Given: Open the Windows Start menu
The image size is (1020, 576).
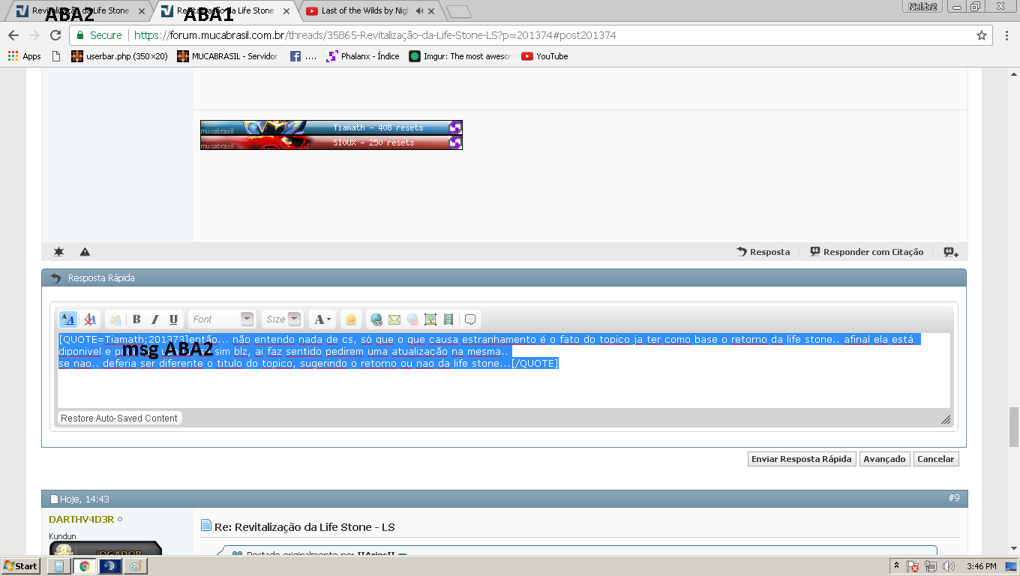Looking at the screenshot, I should tap(20, 566).
